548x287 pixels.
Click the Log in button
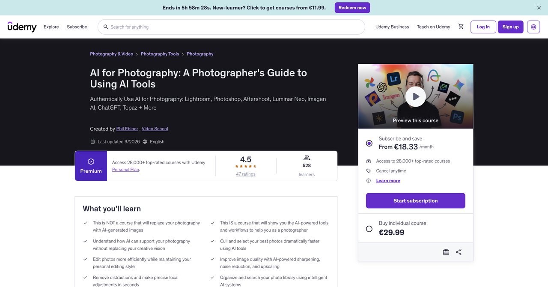(483, 27)
